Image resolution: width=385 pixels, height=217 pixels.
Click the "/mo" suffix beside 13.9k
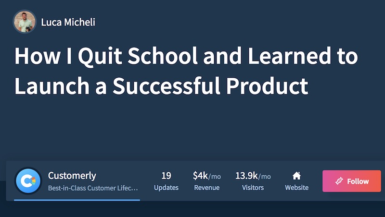click(265, 177)
